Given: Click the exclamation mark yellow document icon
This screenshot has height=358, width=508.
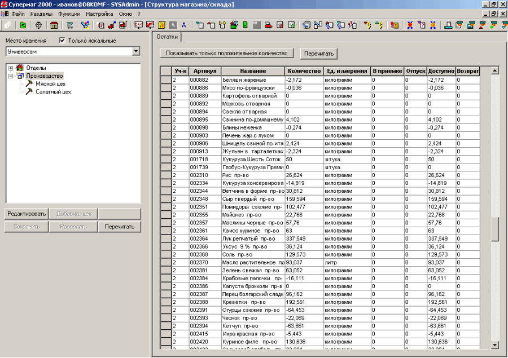Looking at the screenshot, I should pos(395,25).
